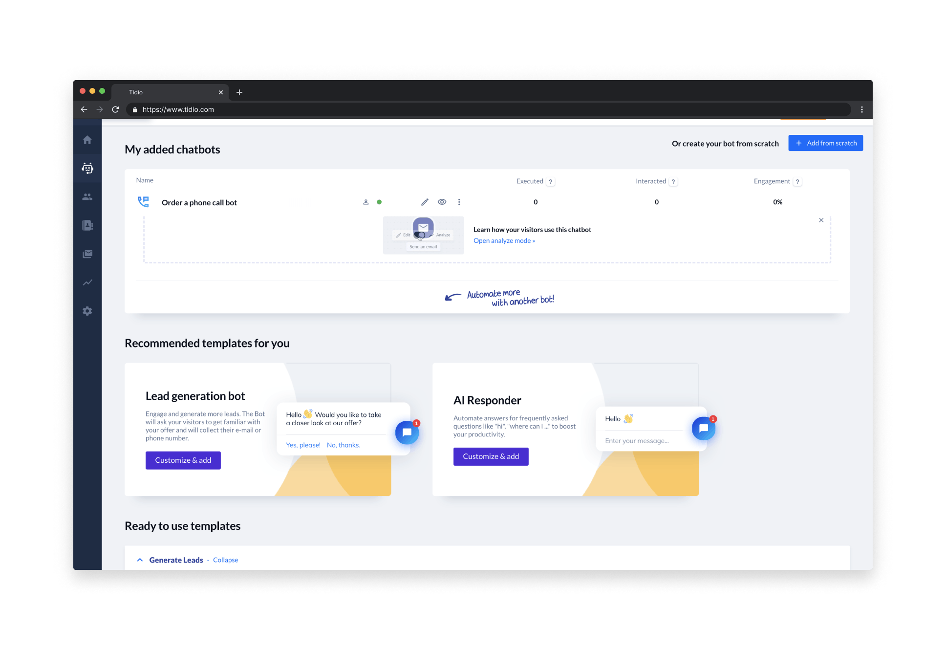Open the browser three-dot menu
The height and width of the screenshot is (650, 946).
click(x=862, y=109)
